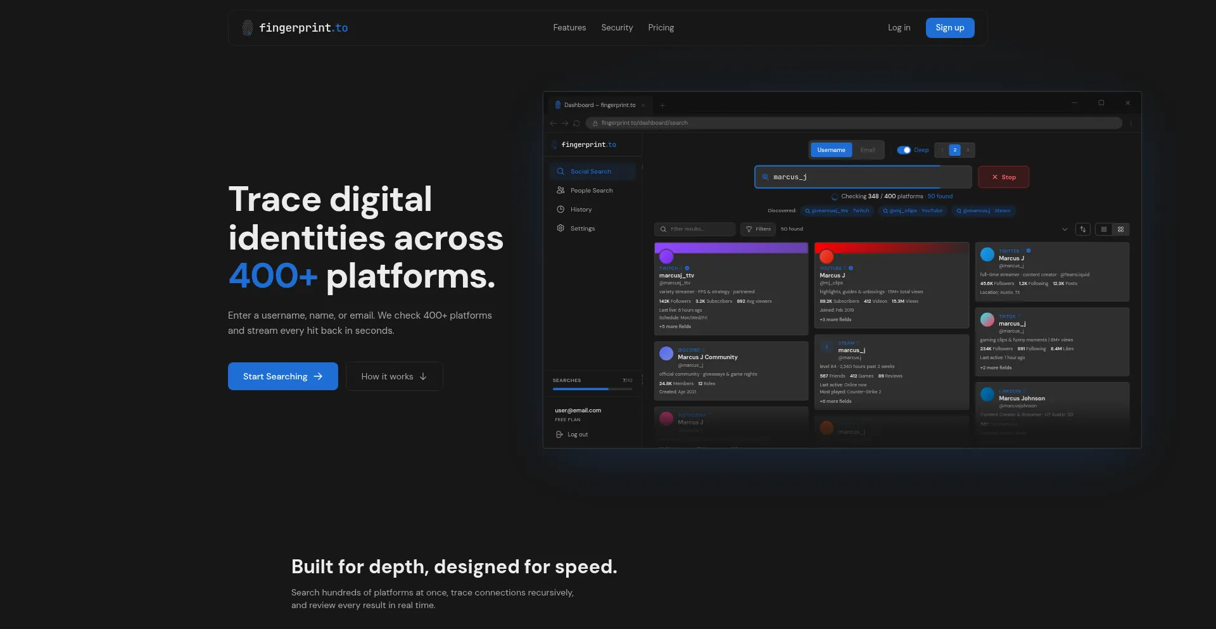Click the Log out icon in sidebar
1216x629 pixels.
(x=559, y=435)
